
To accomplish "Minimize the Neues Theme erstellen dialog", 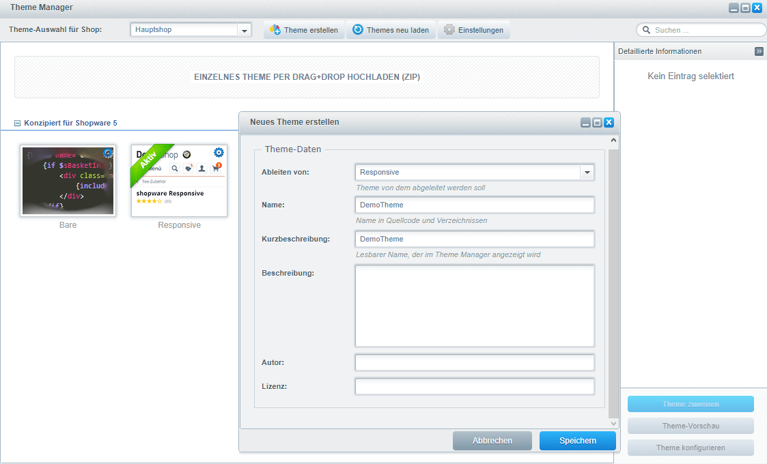I will pyautogui.click(x=585, y=123).
